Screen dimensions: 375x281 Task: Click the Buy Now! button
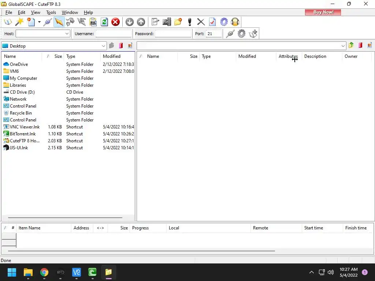(323, 12)
